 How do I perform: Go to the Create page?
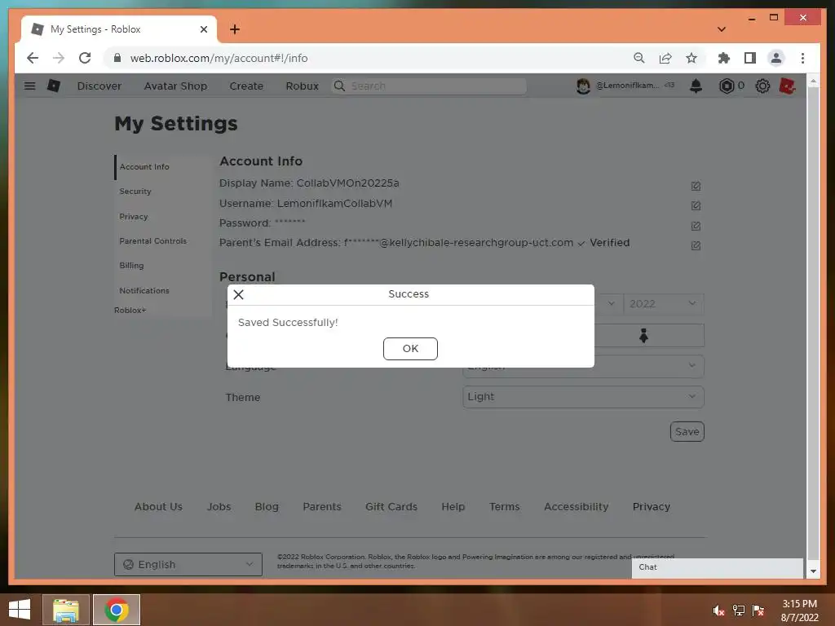coord(246,86)
